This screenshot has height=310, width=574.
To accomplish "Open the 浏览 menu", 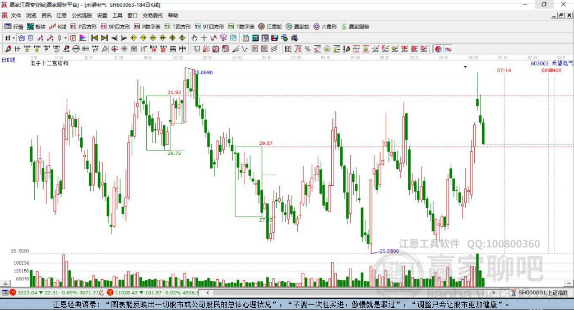I will point(31,15).
